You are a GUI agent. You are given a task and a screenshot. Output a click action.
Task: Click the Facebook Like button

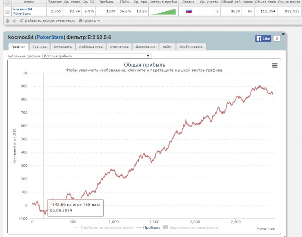(263, 38)
